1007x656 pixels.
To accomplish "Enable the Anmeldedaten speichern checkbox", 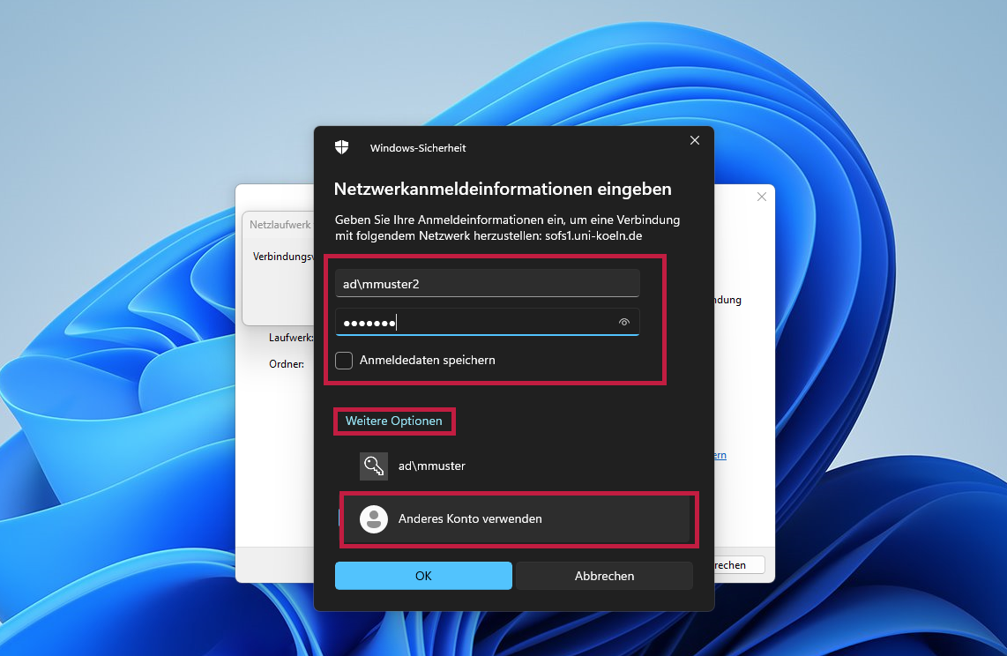I will pos(344,360).
